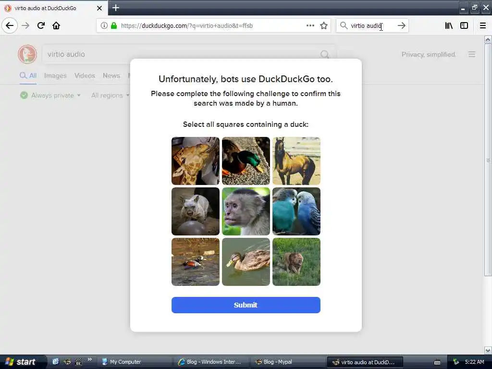Select the blue parakeets square
This screenshot has width=492, height=369.
296,211
